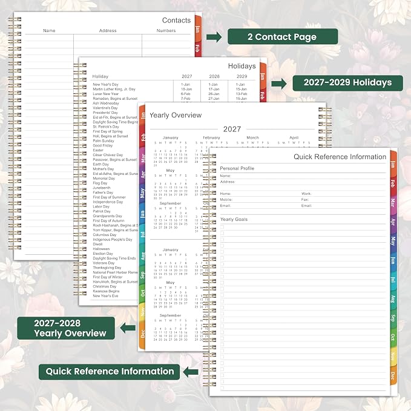Screen dimensions: 411x411
Task: Click the 'Numbers' column header on Contacts
Action: (166, 31)
